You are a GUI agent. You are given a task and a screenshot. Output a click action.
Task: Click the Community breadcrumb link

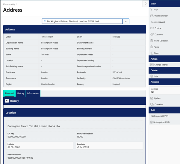[9, 4]
